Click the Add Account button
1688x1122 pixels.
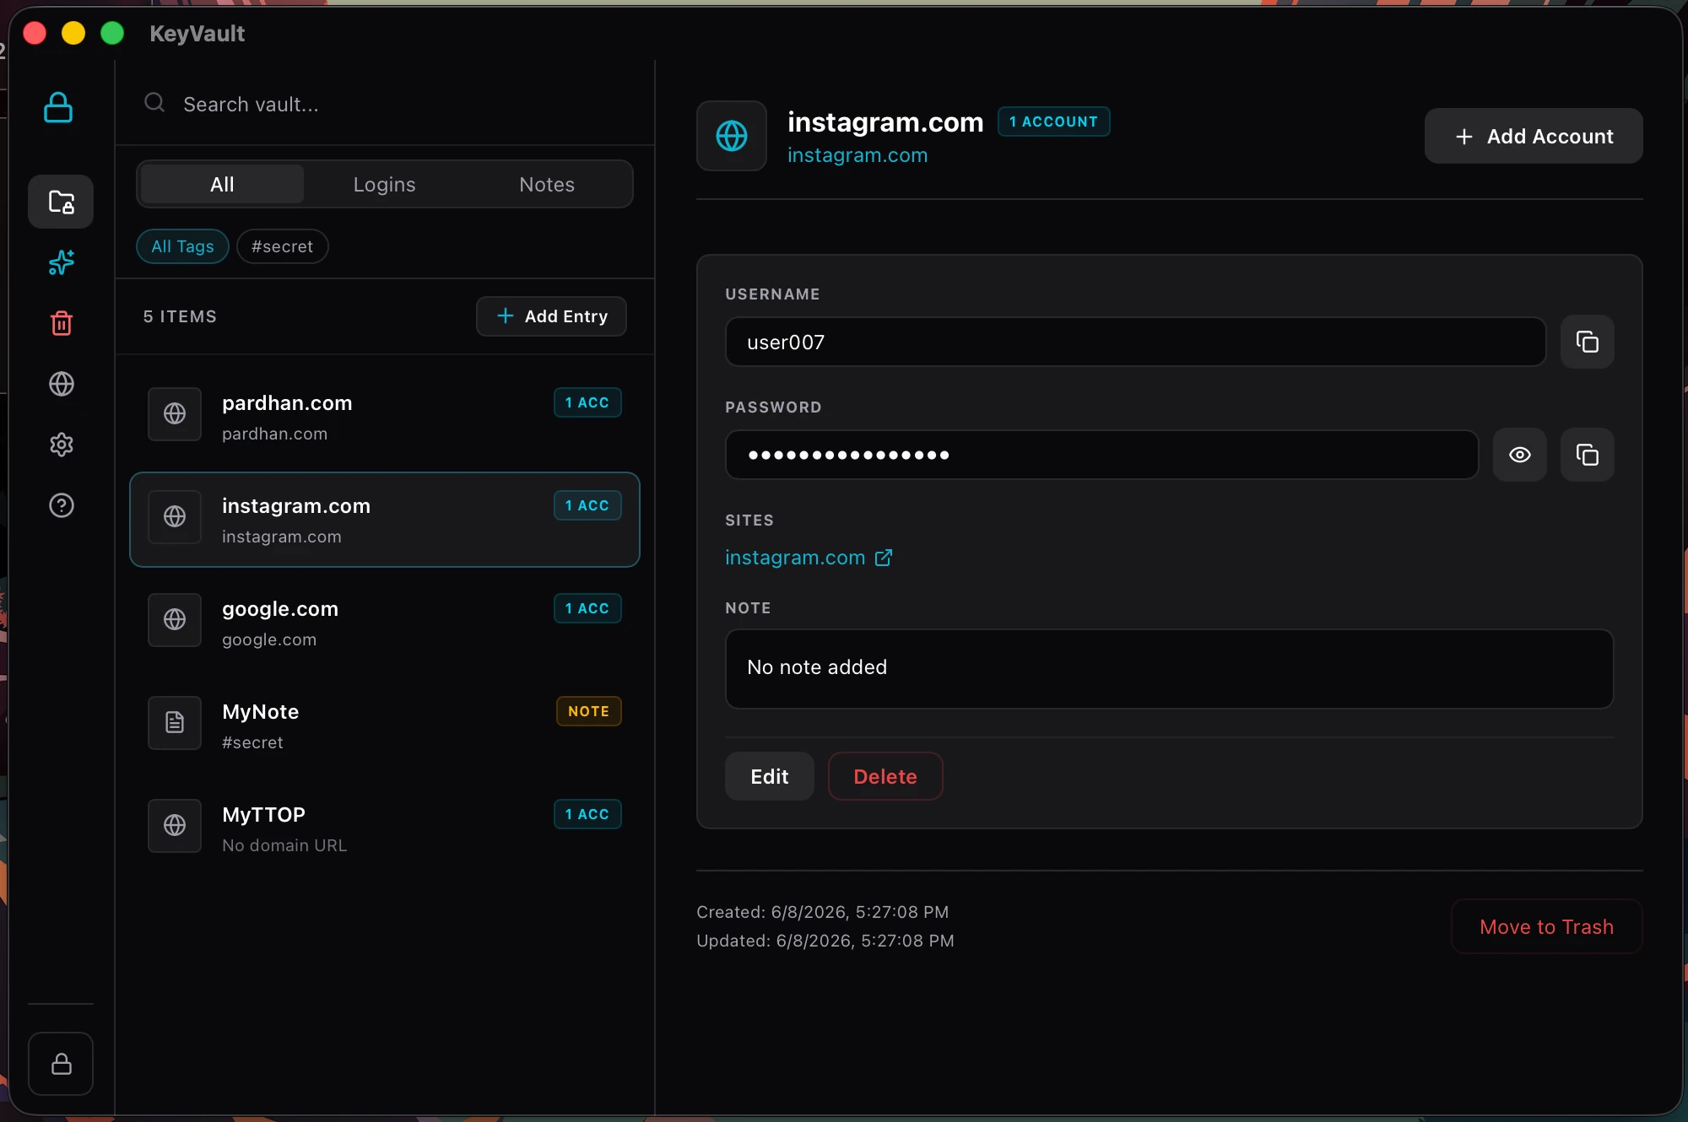(x=1534, y=136)
